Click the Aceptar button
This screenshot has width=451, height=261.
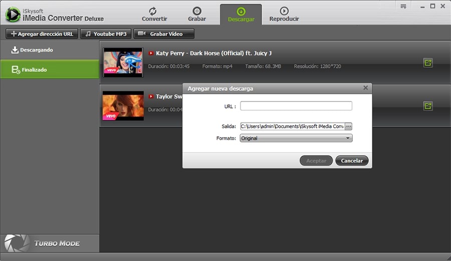click(x=316, y=161)
